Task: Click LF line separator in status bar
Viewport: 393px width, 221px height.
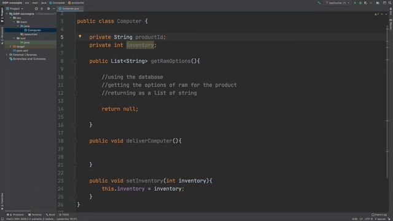Action: [361, 219]
